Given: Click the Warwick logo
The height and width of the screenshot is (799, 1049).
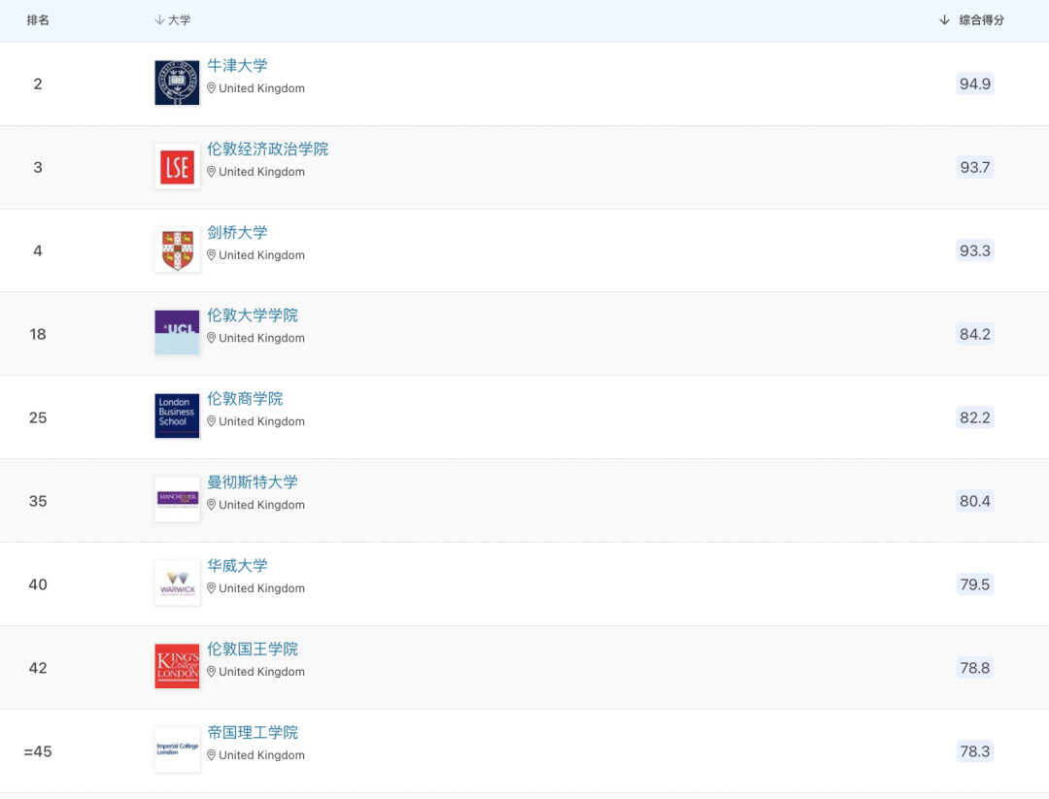Looking at the screenshot, I should pos(178,583).
